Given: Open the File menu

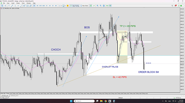Looking at the screenshot, I should coord(4,3).
